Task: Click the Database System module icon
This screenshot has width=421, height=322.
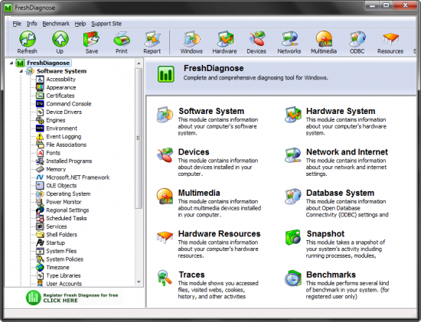Action: pos(292,196)
